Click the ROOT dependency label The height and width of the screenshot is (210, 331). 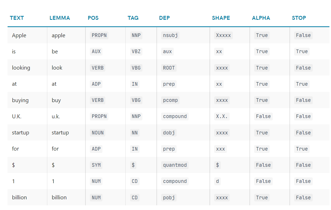[169, 68]
